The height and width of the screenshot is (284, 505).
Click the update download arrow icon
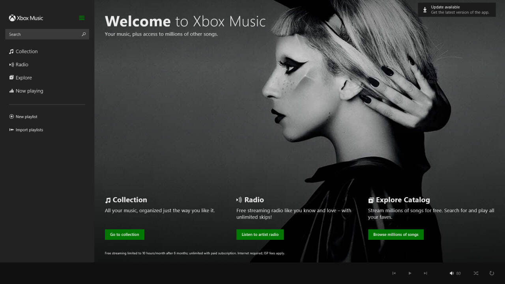425,9
